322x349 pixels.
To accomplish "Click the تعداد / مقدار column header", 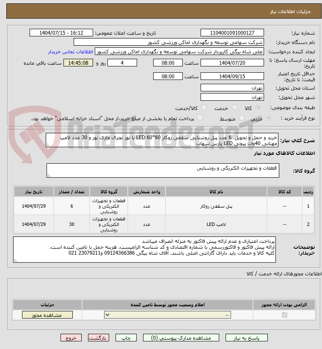I will tap(72, 192).
